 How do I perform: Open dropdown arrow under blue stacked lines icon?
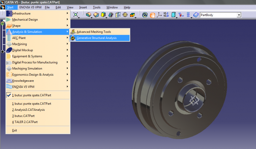click(x=191, y=18)
